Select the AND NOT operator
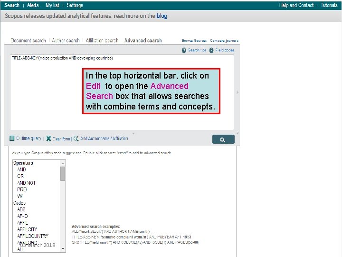This screenshot has height=257, width=342. 27,183
